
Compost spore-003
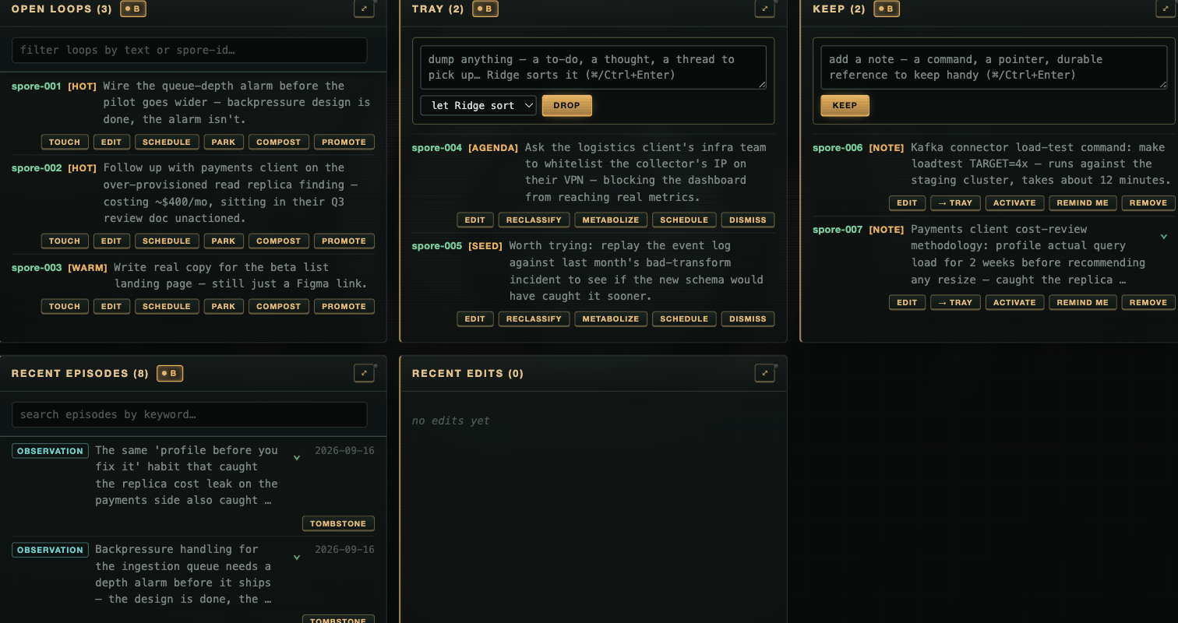(x=278, y=306)
